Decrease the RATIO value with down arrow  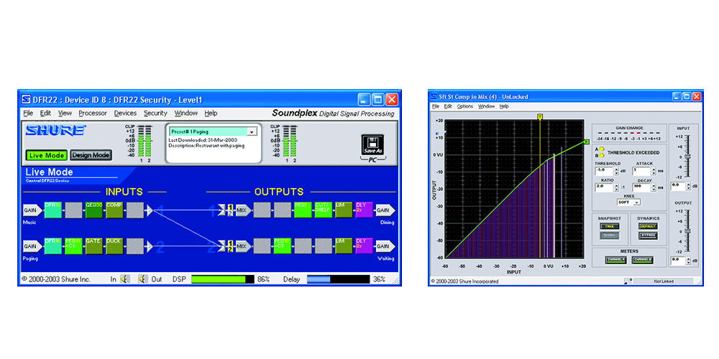[x=617, y=189]
